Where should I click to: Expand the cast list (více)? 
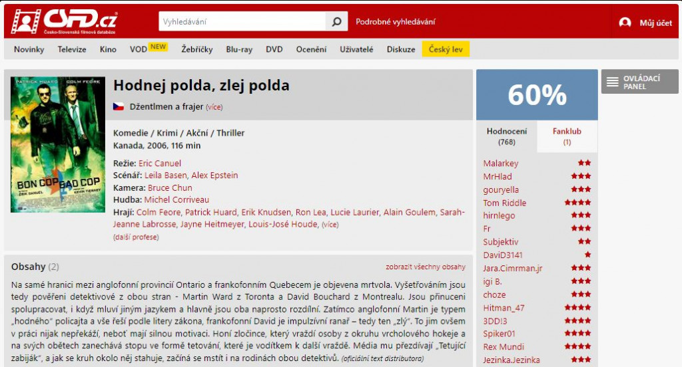coord(330,225)
